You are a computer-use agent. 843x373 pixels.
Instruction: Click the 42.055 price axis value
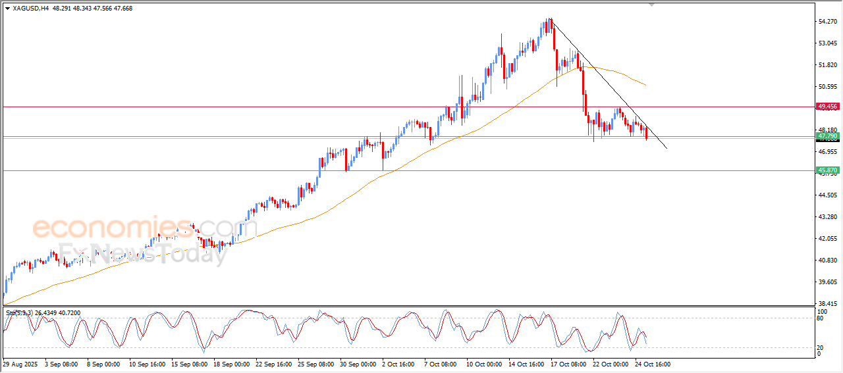click(828, 239)
